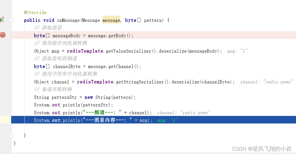The image size is (296, 154).
Task: Click the "---频道---: " string literal
Action: (x=102, y=113)
